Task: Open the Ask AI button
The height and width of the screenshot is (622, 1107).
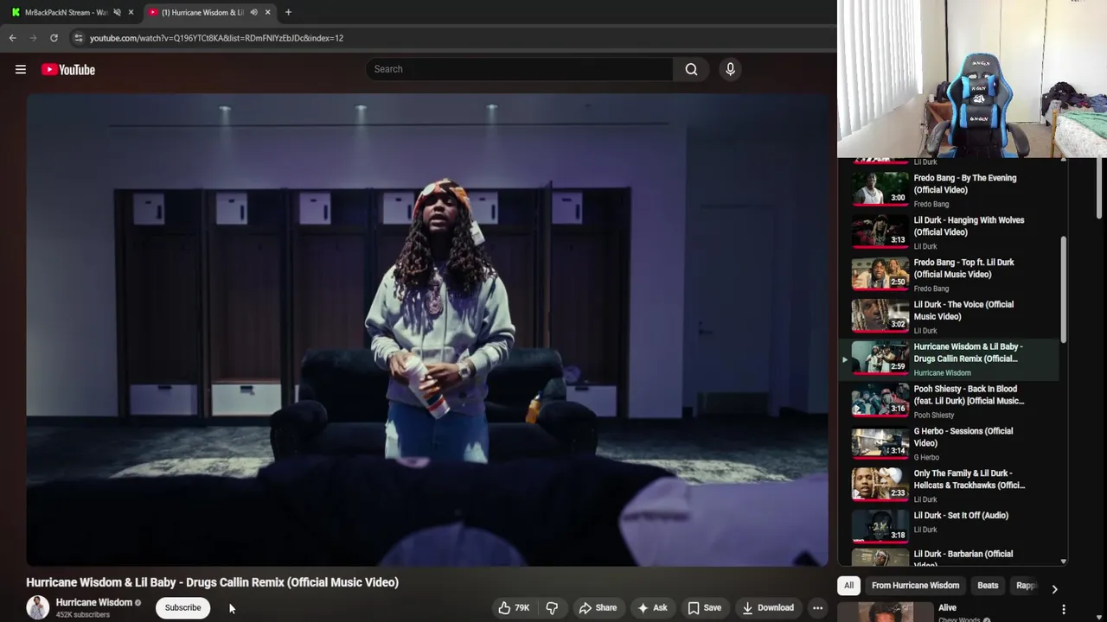Action: 652,607
